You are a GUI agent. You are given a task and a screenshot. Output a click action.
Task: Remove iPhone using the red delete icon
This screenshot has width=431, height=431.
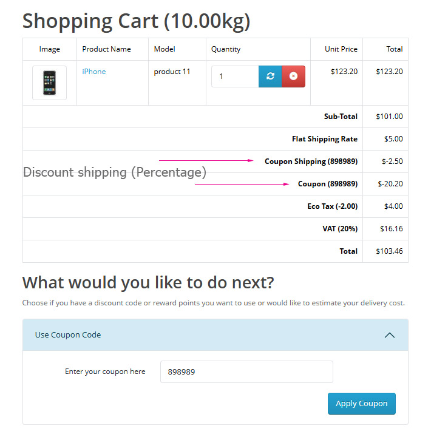[x=293, y=76]
